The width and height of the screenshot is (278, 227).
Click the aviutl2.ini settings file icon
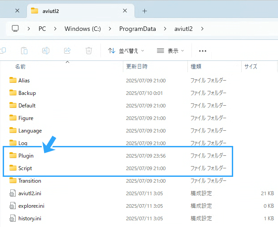13,193
